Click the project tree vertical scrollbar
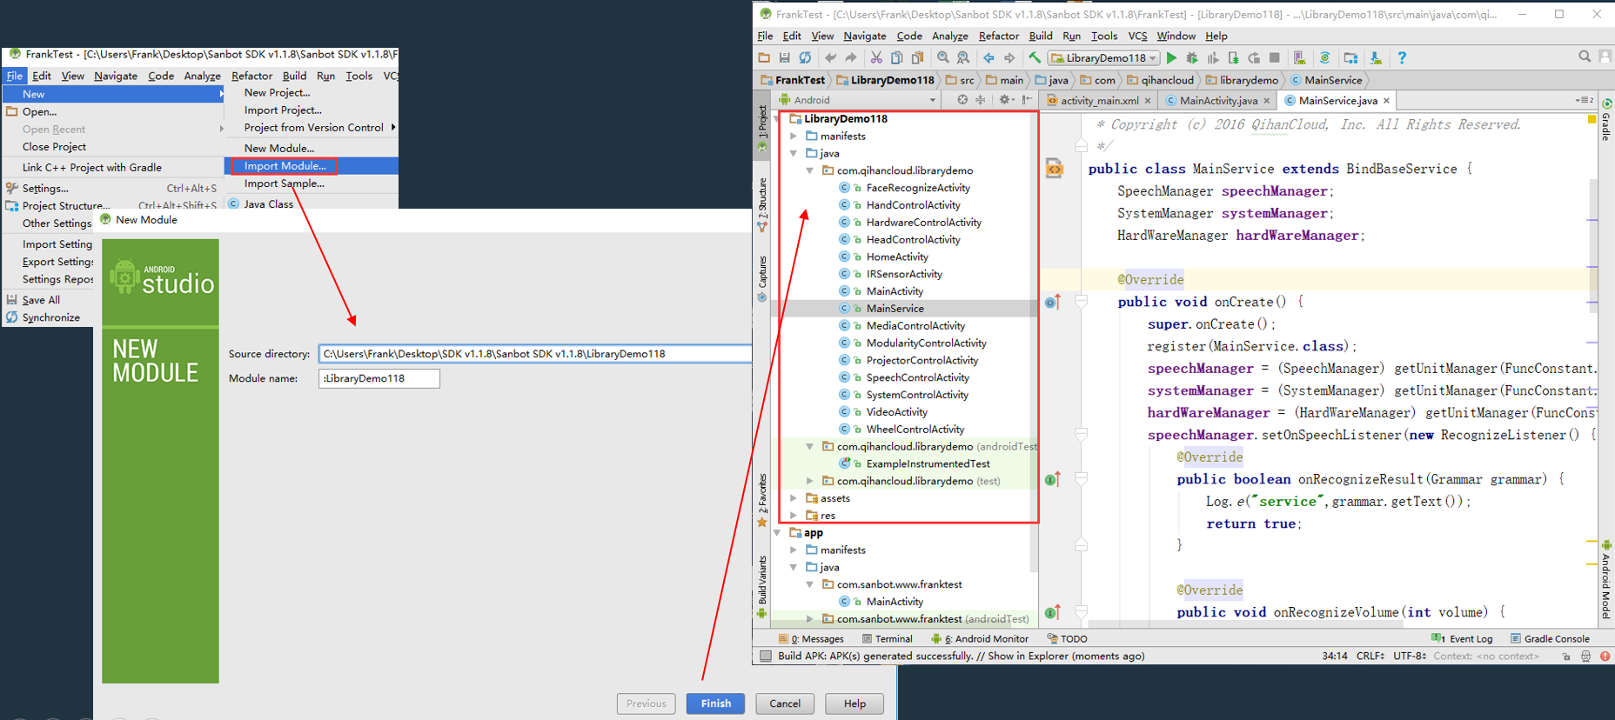 tap(1035, 339)
